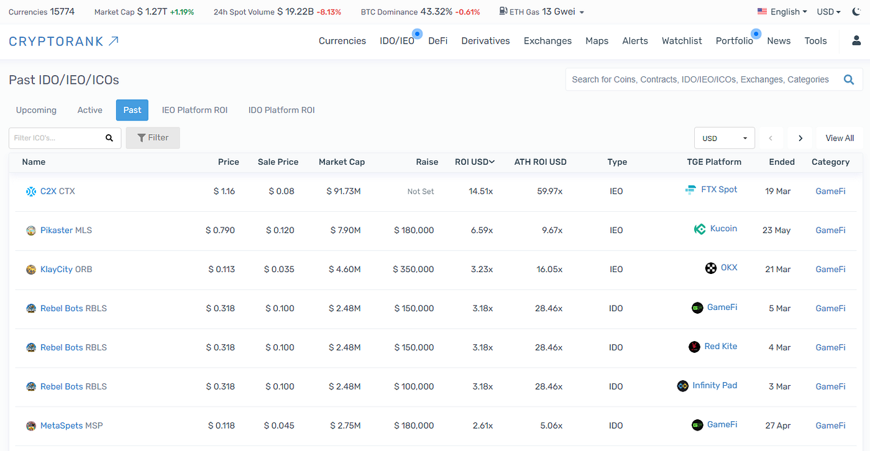
Task: Click the Red Kite platform icon
Action: 694,347
